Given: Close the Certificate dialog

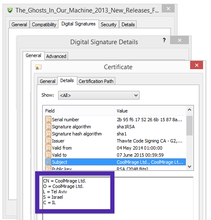Looking at the screenshot, I should (x=196, y=65).
